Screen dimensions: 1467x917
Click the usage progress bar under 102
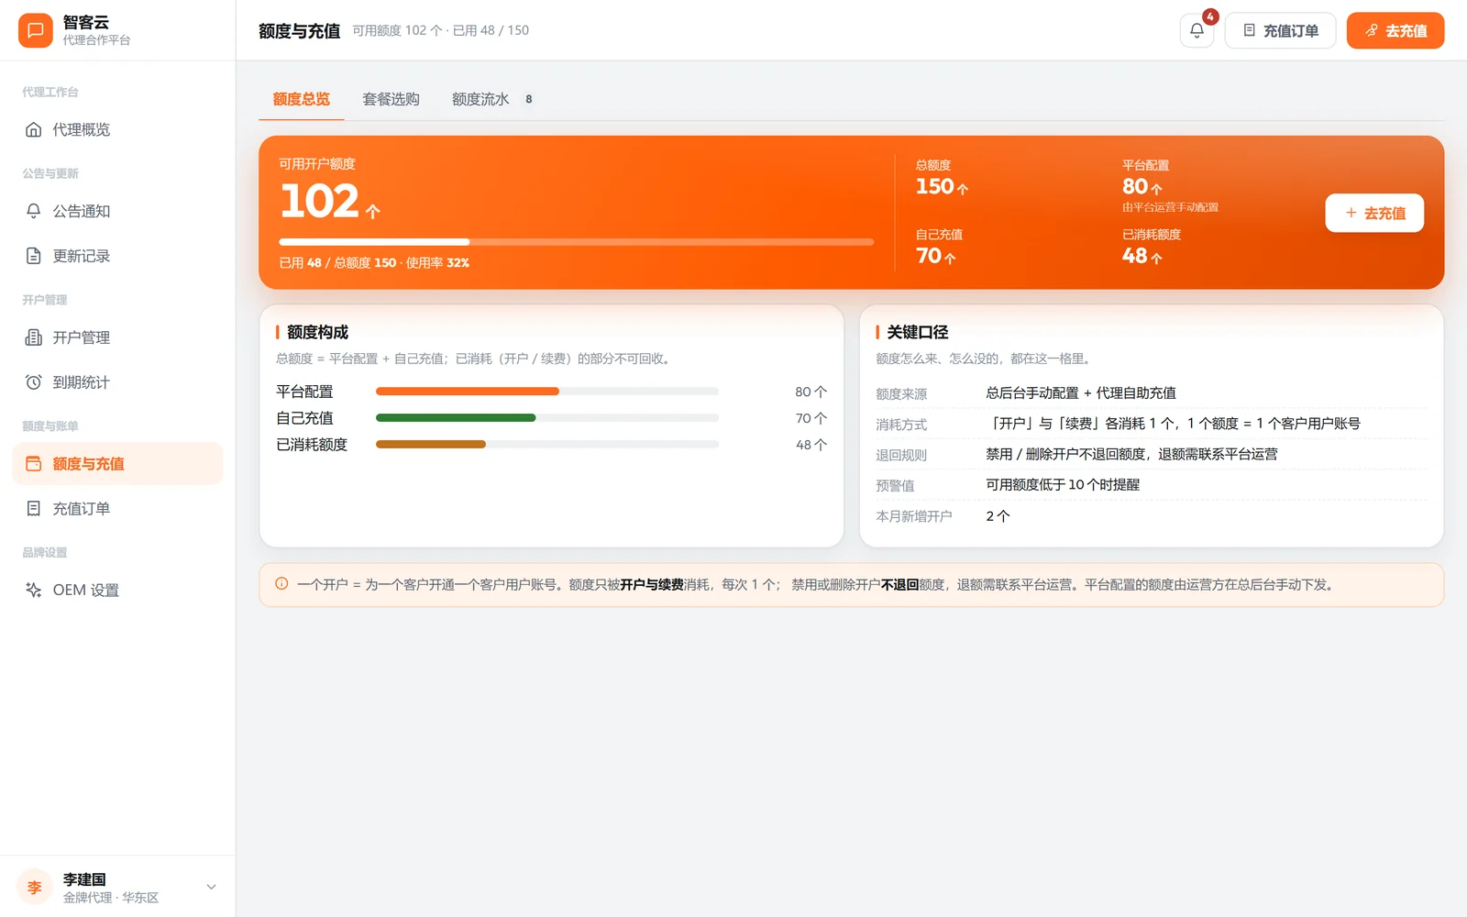point(576,242)
